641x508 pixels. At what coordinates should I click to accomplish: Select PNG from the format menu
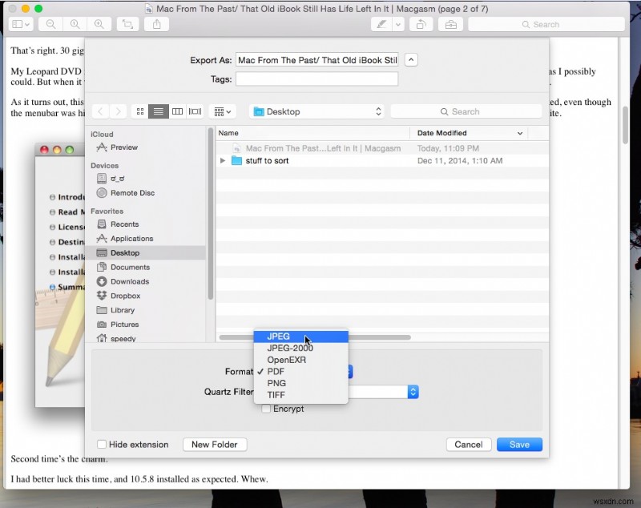click(276, 383)
